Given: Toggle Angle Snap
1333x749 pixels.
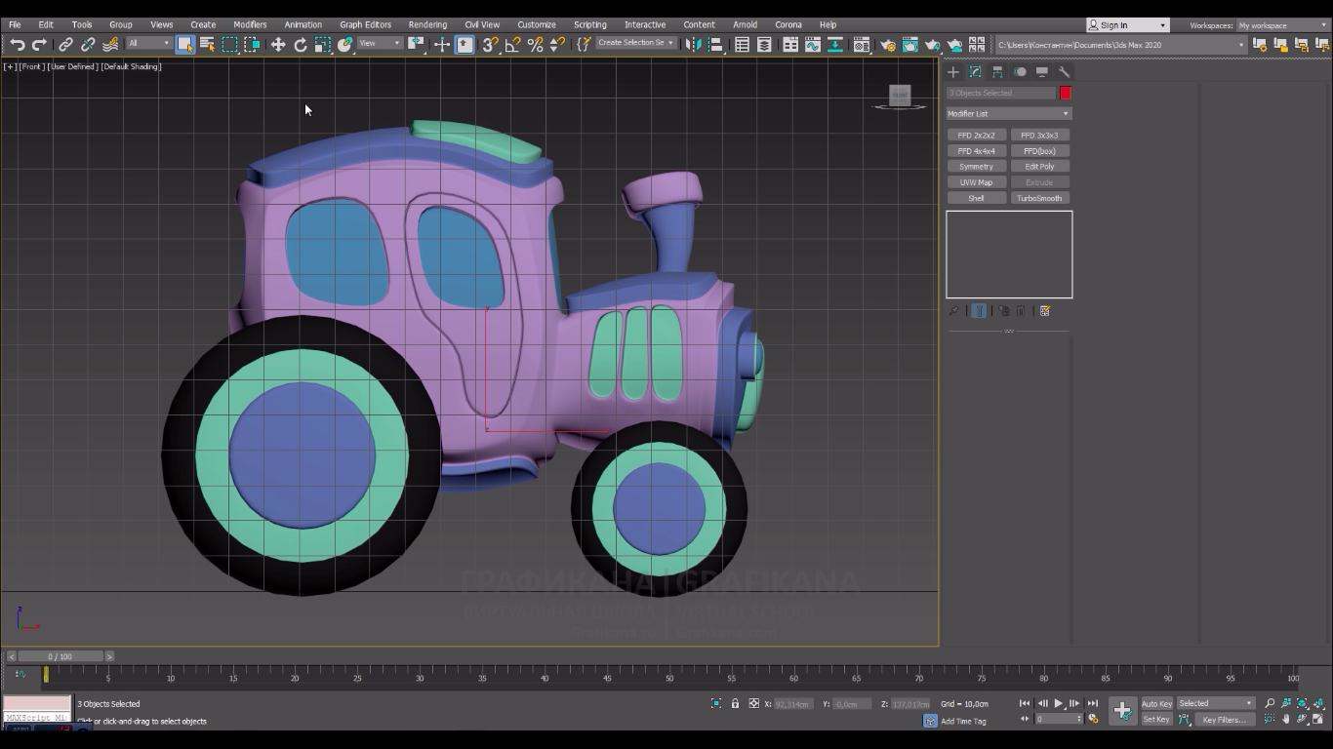Looking at the screenshot, I should coord(512,45).
